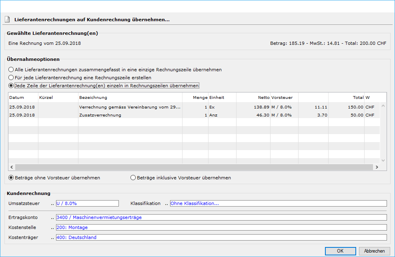This screenshot has height=257, width=395.
Task: Click the document icon beside the dialog title
Action: tap(7, 19)
